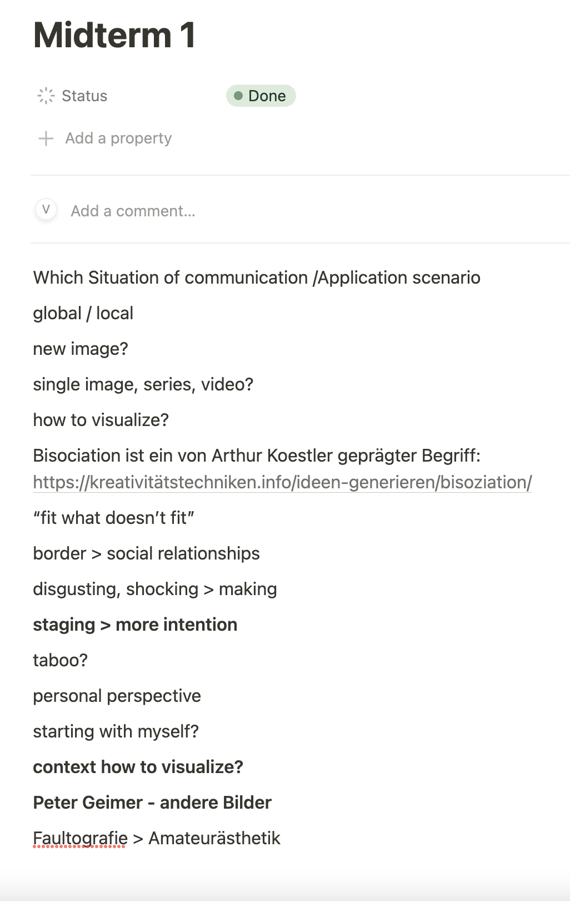Click the starting with myself? line
This screenshot has width=570, height=901.
pyautogui.click(x=116, y=731)
